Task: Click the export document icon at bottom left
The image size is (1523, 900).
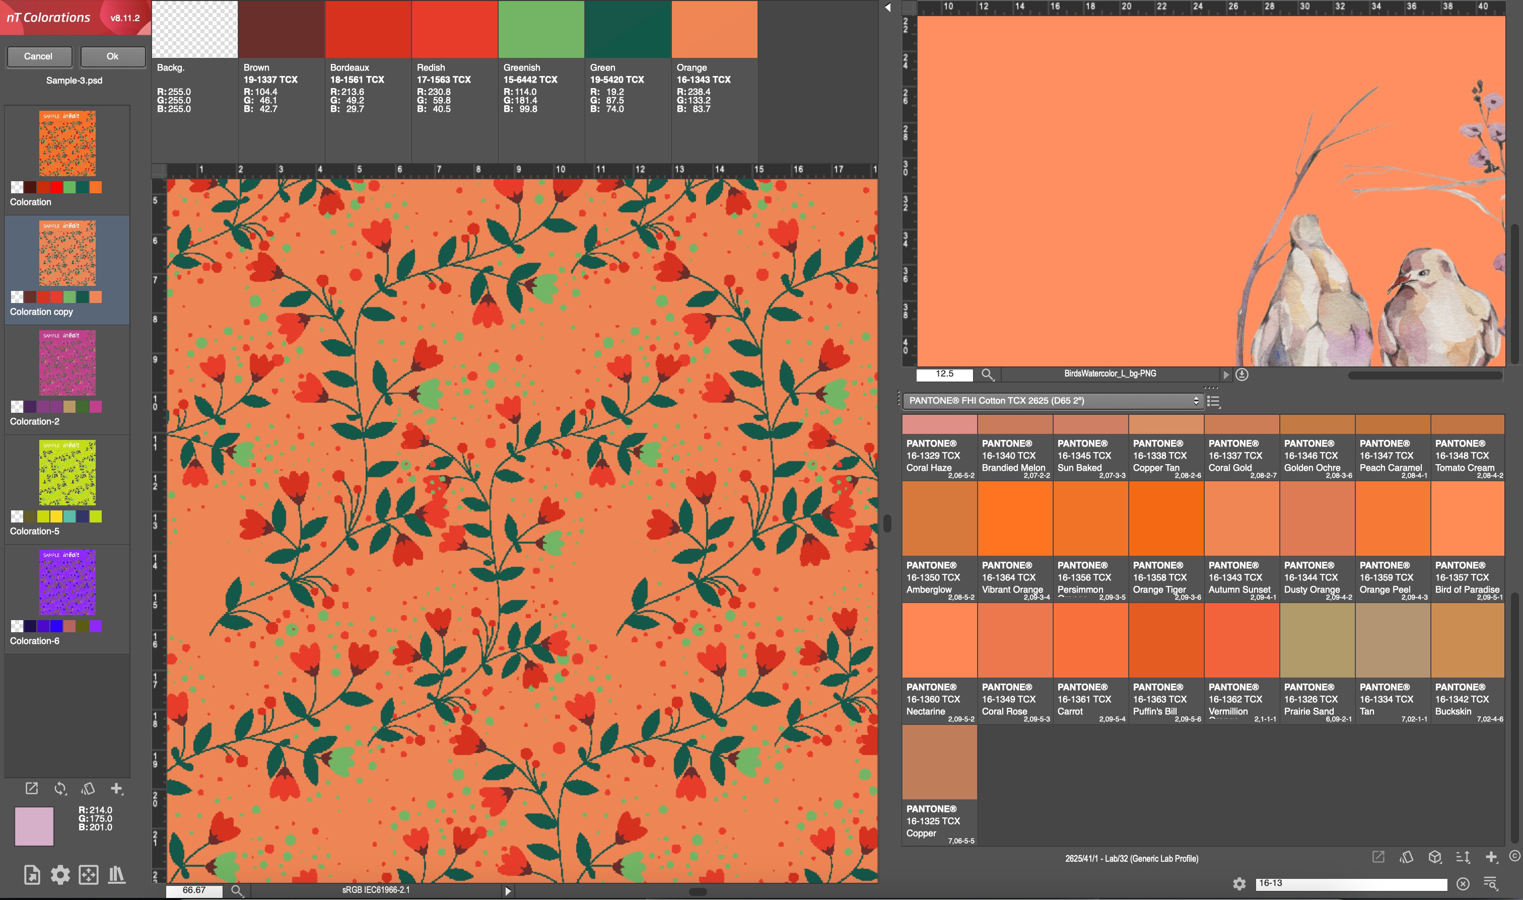Action: [32, 874]
